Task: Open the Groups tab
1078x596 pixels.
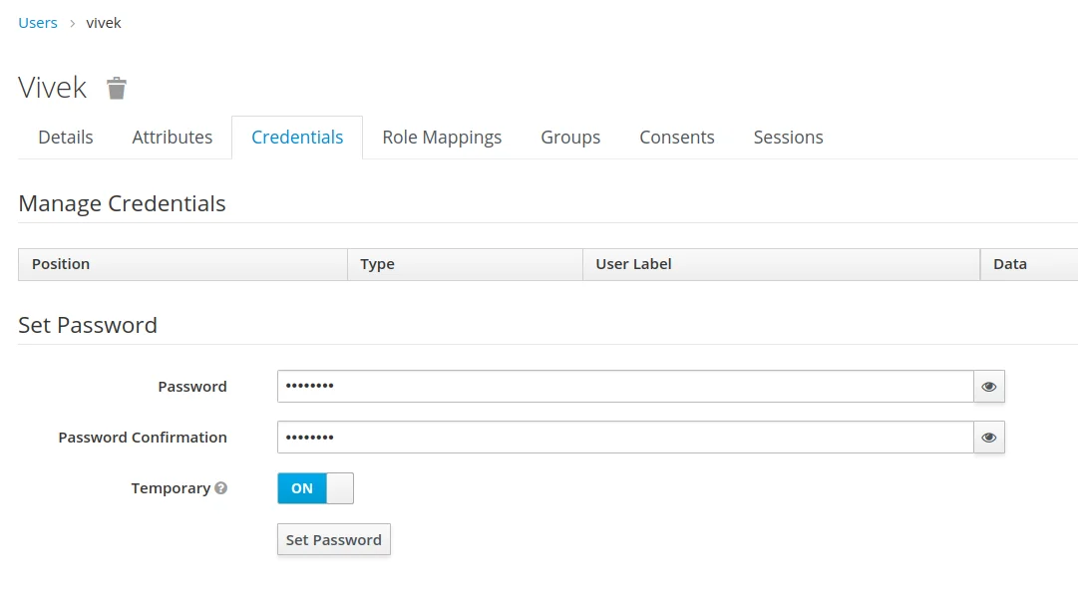Action: click(570, 138)
